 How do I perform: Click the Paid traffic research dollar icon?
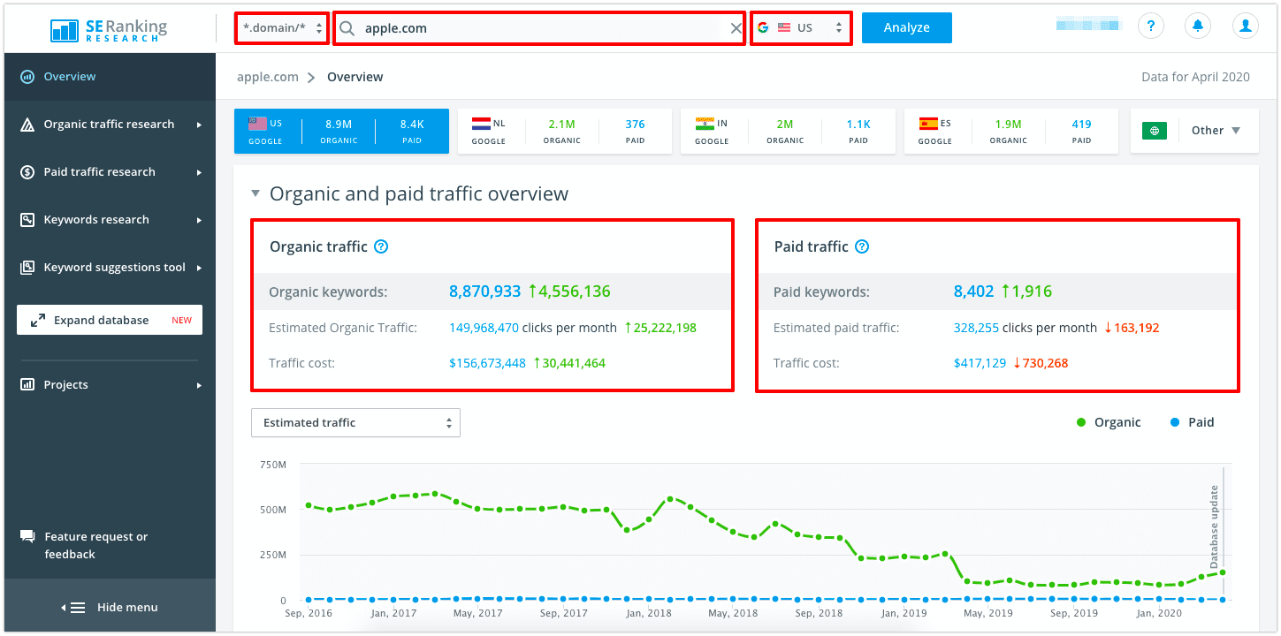pyautogui.click(x=27, y=172)
